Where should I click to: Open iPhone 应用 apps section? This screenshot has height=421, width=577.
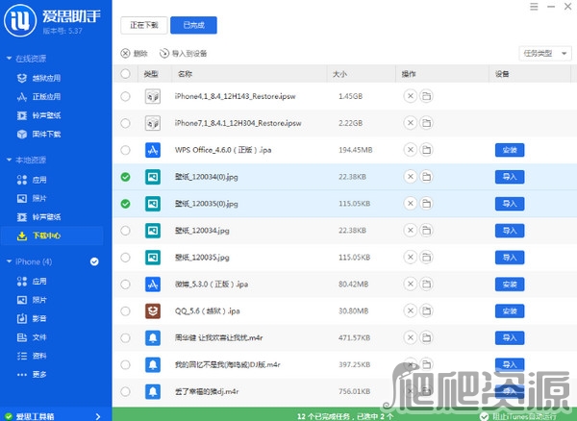[x=32, y=282]
